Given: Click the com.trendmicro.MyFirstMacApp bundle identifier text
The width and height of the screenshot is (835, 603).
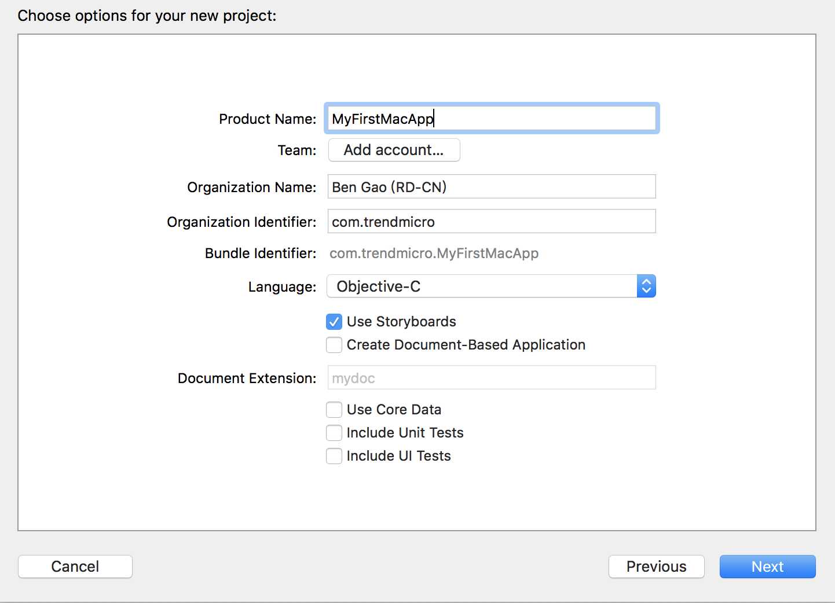Looking at the screenshot, I should tap(434, 253).
